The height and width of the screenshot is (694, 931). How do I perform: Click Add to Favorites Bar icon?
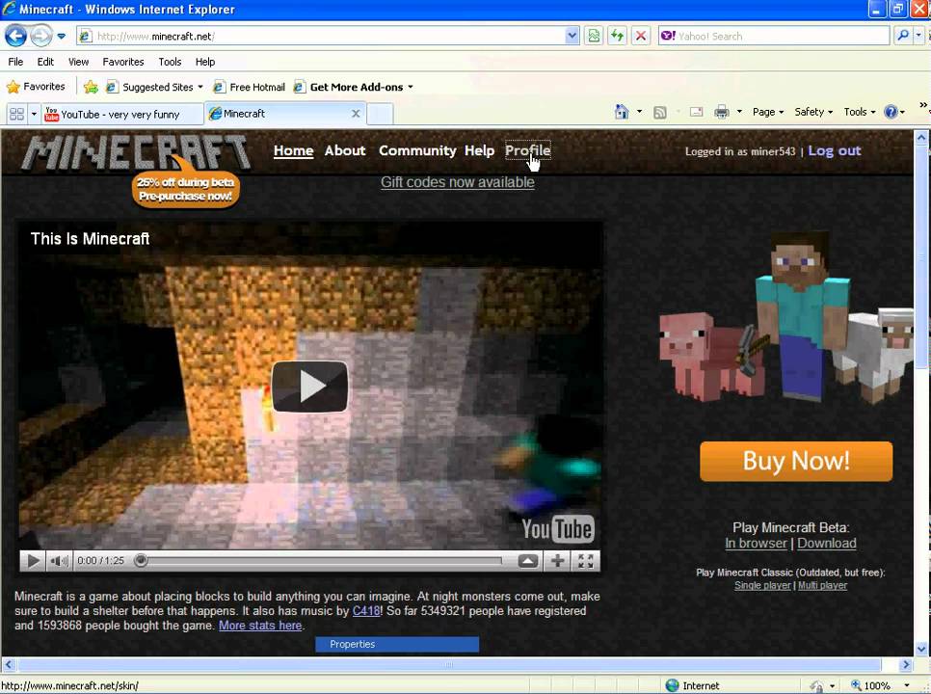point(91,88)
